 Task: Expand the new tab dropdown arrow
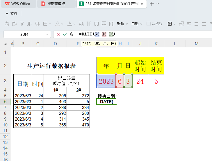tap(158, 4)
